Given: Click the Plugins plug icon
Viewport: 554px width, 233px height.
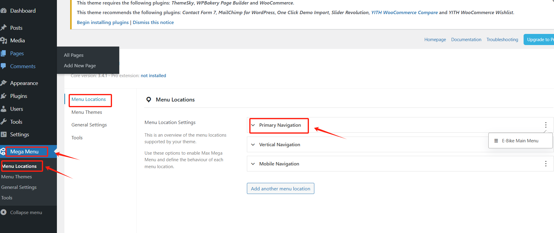Looking at the screenshot, I should [4, 96].
